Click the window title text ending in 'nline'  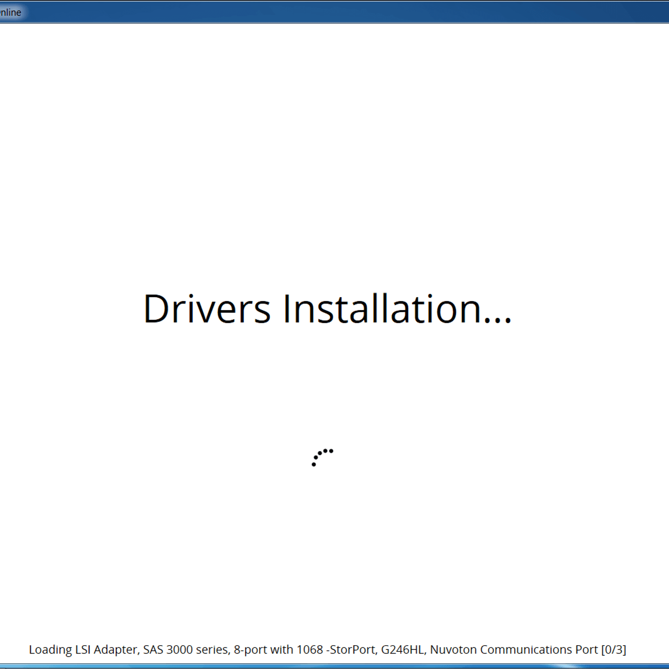(10, 13)
